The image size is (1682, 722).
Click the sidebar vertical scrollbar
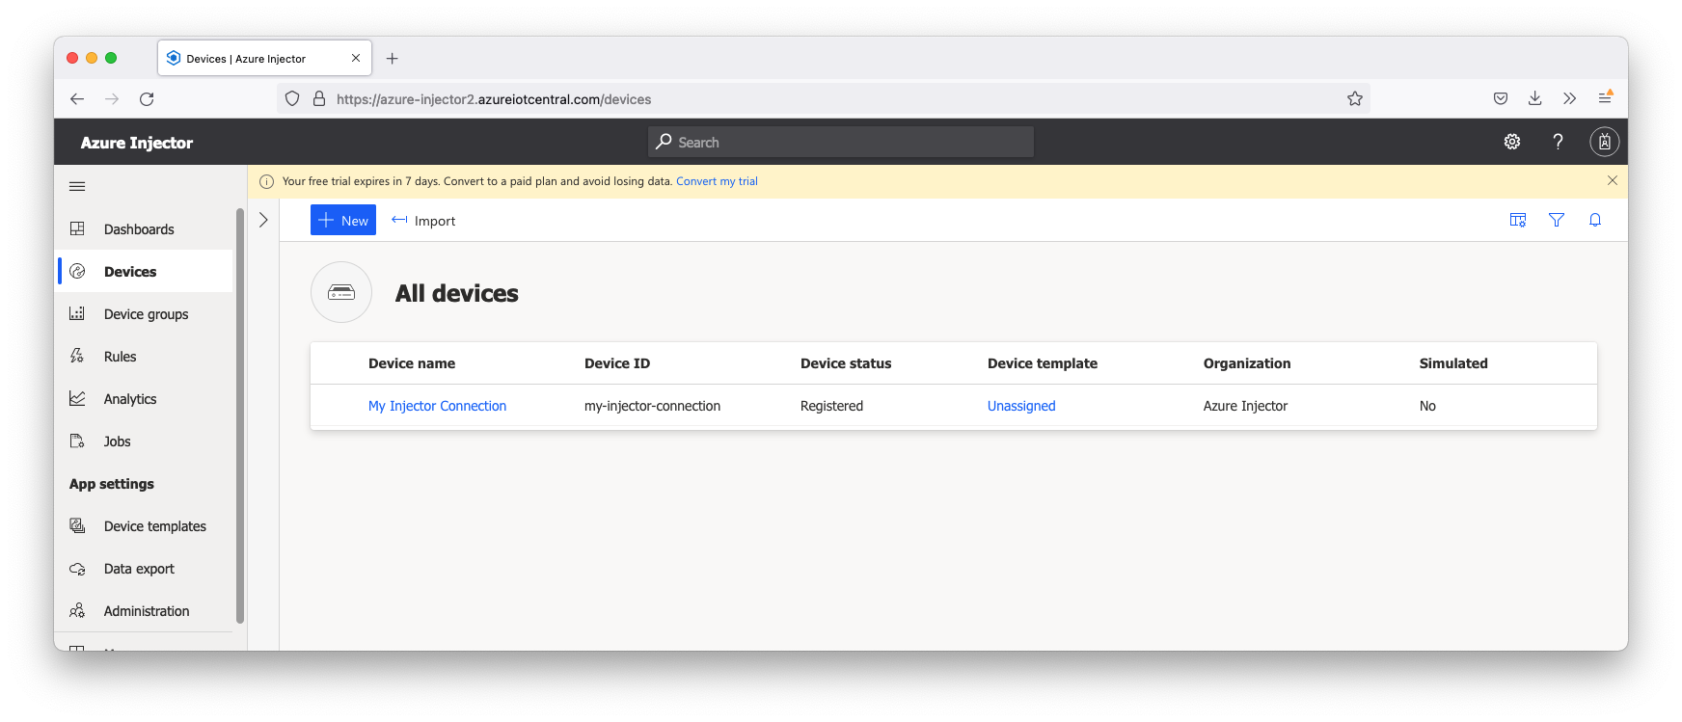(x=240, y=414)
